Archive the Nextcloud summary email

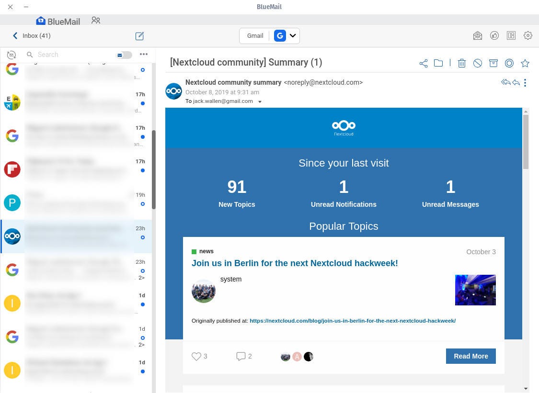[x=493, y=63]
